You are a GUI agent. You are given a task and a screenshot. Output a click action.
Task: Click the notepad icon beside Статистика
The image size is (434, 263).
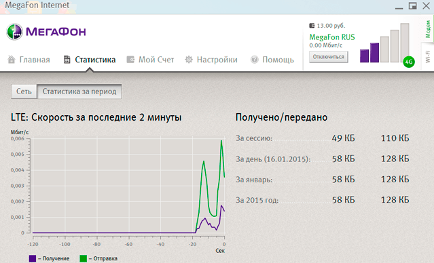click(x=67, y=60)
